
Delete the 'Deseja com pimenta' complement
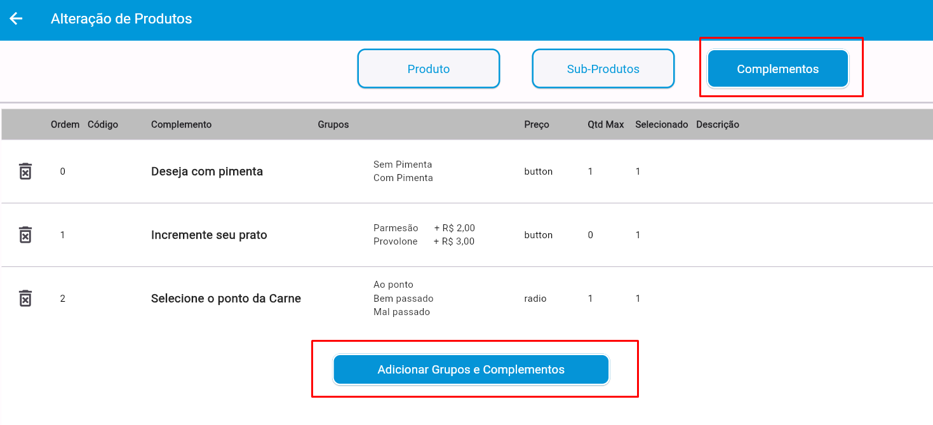25,172
